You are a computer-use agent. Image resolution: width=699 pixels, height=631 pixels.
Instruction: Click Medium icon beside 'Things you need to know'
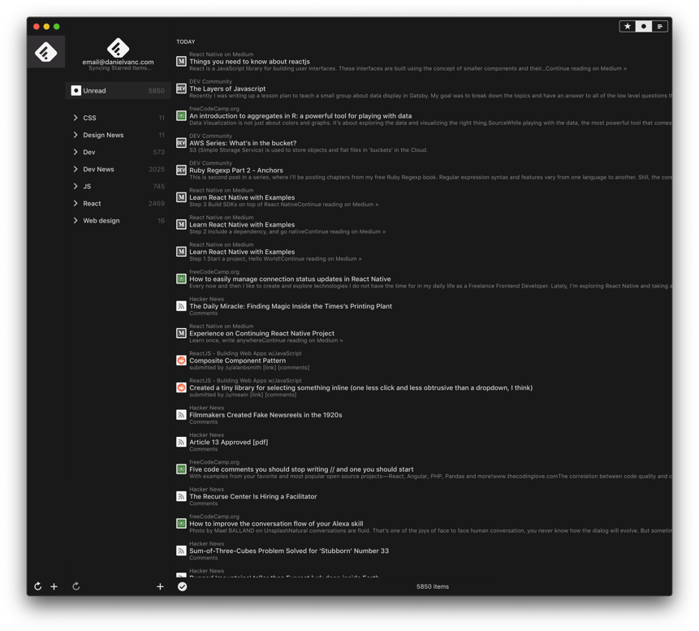tap(181, 61)
